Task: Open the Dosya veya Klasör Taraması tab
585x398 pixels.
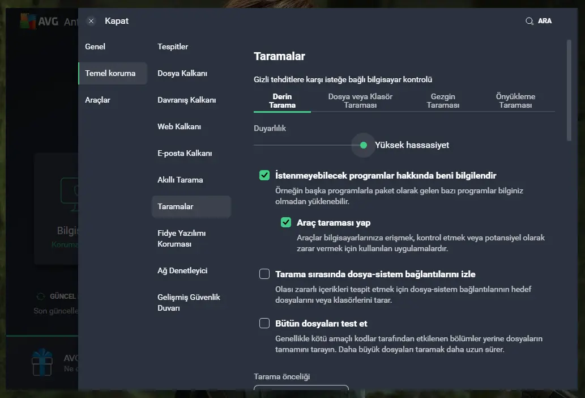Action: 360,101
